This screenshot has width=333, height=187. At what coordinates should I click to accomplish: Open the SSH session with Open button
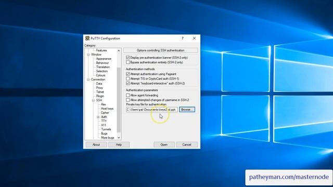[164, 144]
